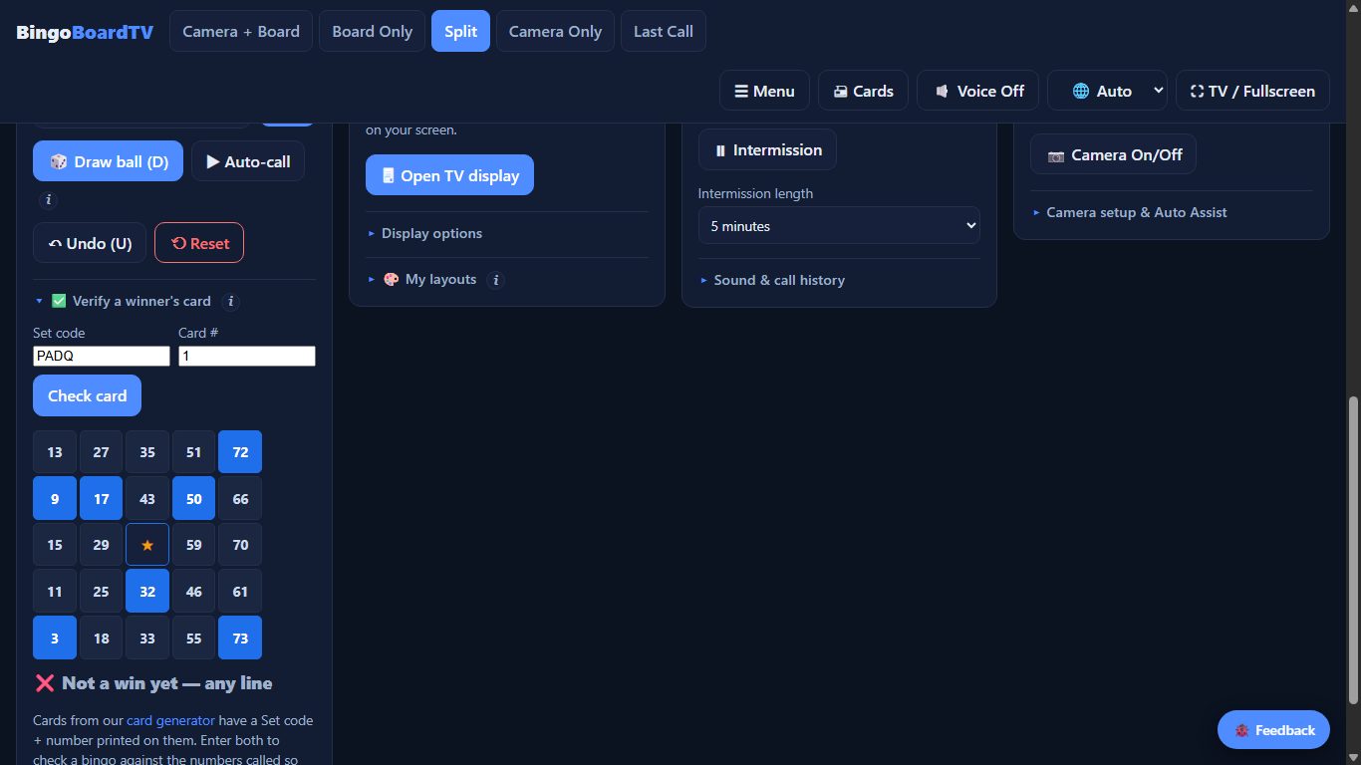Click highlighted card cell 17
Image resolution: width=1361 pixels, height=765 pixels.
[101, 498]
